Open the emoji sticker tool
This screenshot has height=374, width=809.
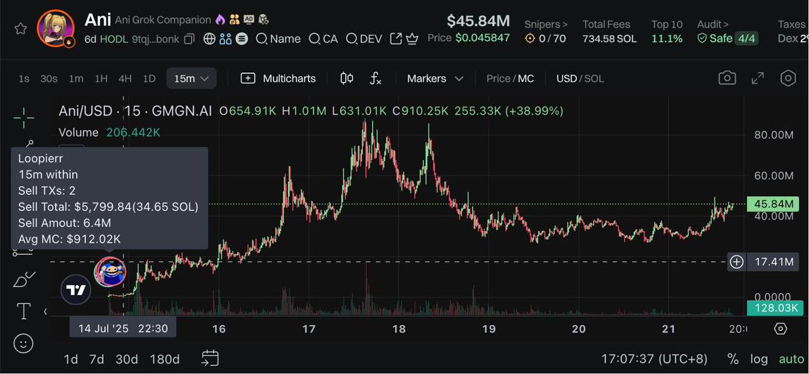tap(24, 343)
